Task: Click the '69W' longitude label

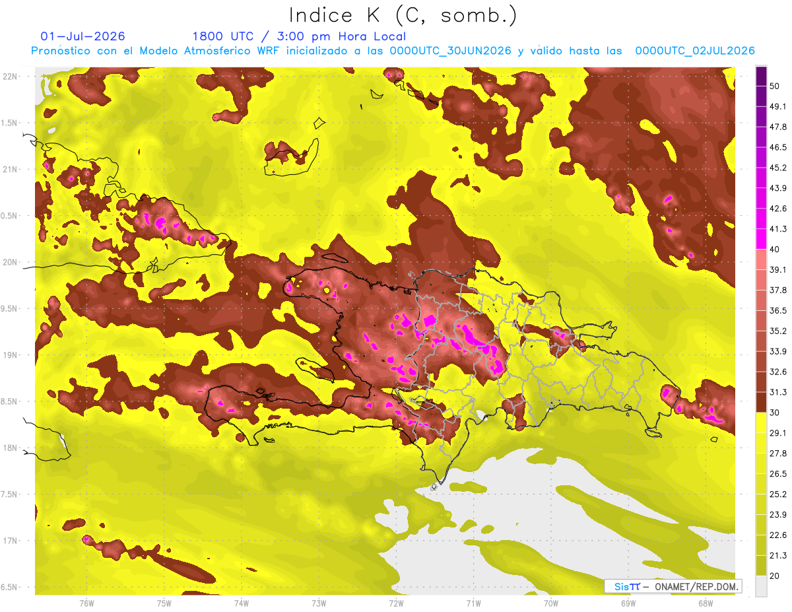Action: pyautogui.click(x=628, y=603)
